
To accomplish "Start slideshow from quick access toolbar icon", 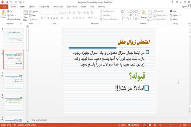I will point(20,2).
